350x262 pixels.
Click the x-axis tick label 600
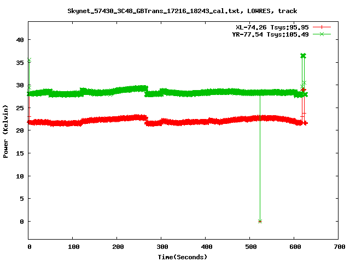pos(295,247)
